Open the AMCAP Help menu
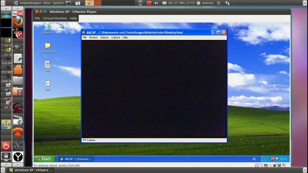Screen dimensions: 308x173 tap(125, 37)
